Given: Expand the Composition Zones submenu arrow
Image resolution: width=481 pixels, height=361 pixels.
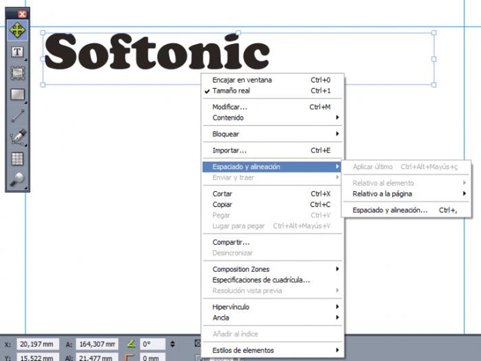Looking at the screenshot, I should [x=337, y=269].
